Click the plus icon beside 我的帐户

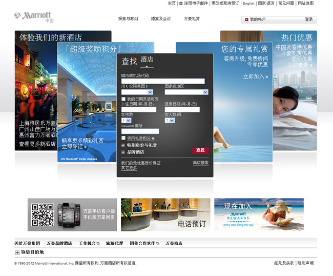246,19
